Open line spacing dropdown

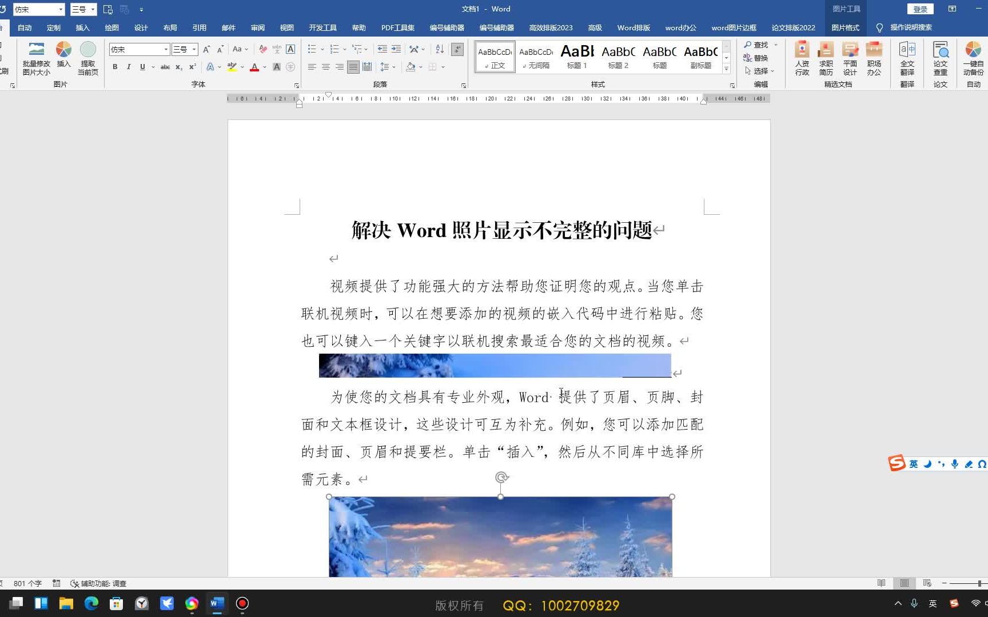pos(388,67)
